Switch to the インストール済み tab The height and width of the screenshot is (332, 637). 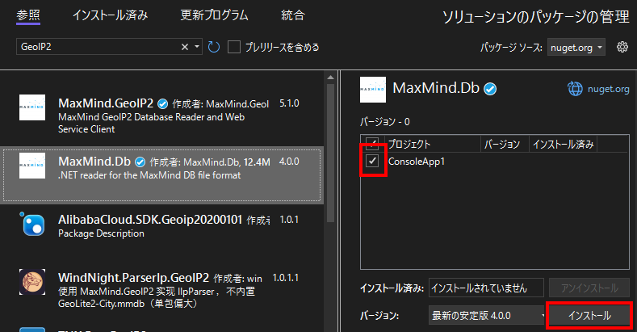(x=110, y=15)
